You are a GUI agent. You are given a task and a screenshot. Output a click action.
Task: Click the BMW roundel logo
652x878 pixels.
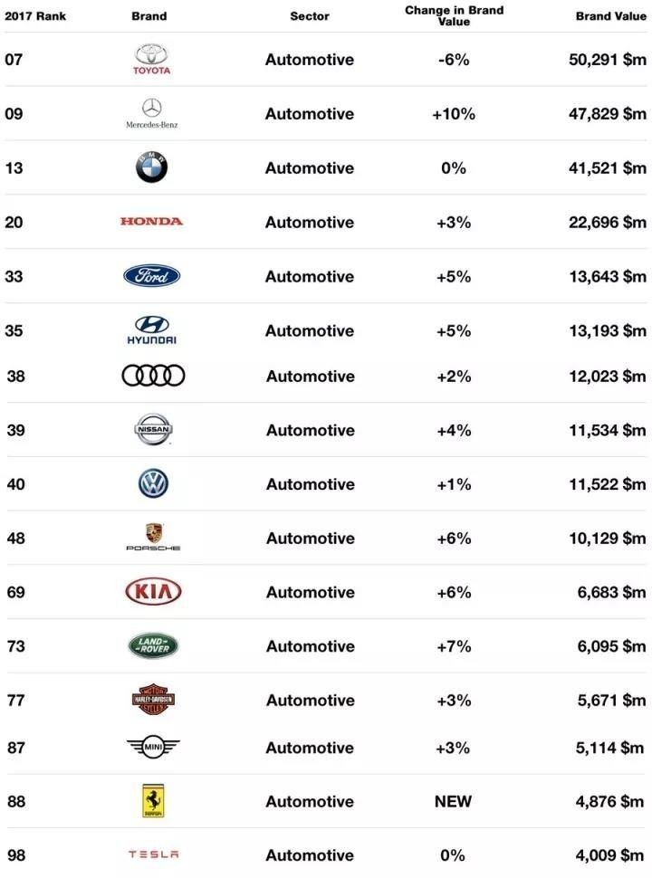[152, 167]
